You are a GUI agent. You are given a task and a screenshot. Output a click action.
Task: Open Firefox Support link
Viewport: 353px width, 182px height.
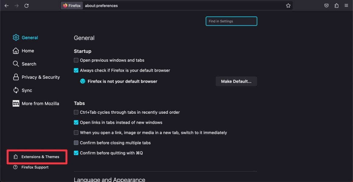[35, 167]
